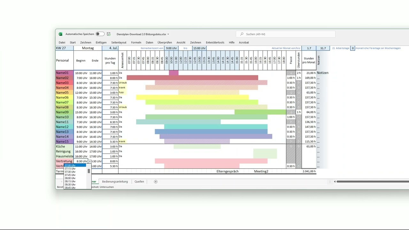
Task: Switch to the Bedienungsanleitung sheet tab
Action: 115,181
